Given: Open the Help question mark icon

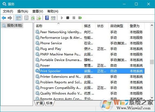Looking at the screenshot, I should (x=47, y=18).
